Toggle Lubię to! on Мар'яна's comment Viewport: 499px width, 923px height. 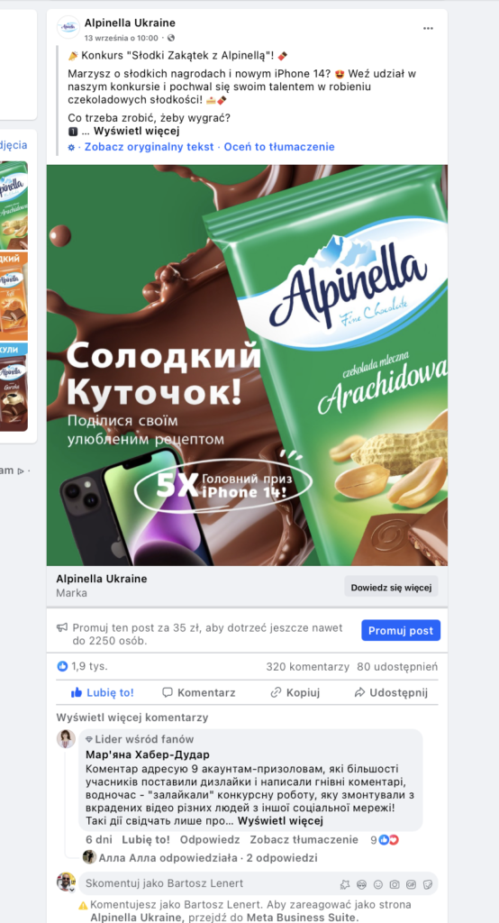click(x=146, y=839)
